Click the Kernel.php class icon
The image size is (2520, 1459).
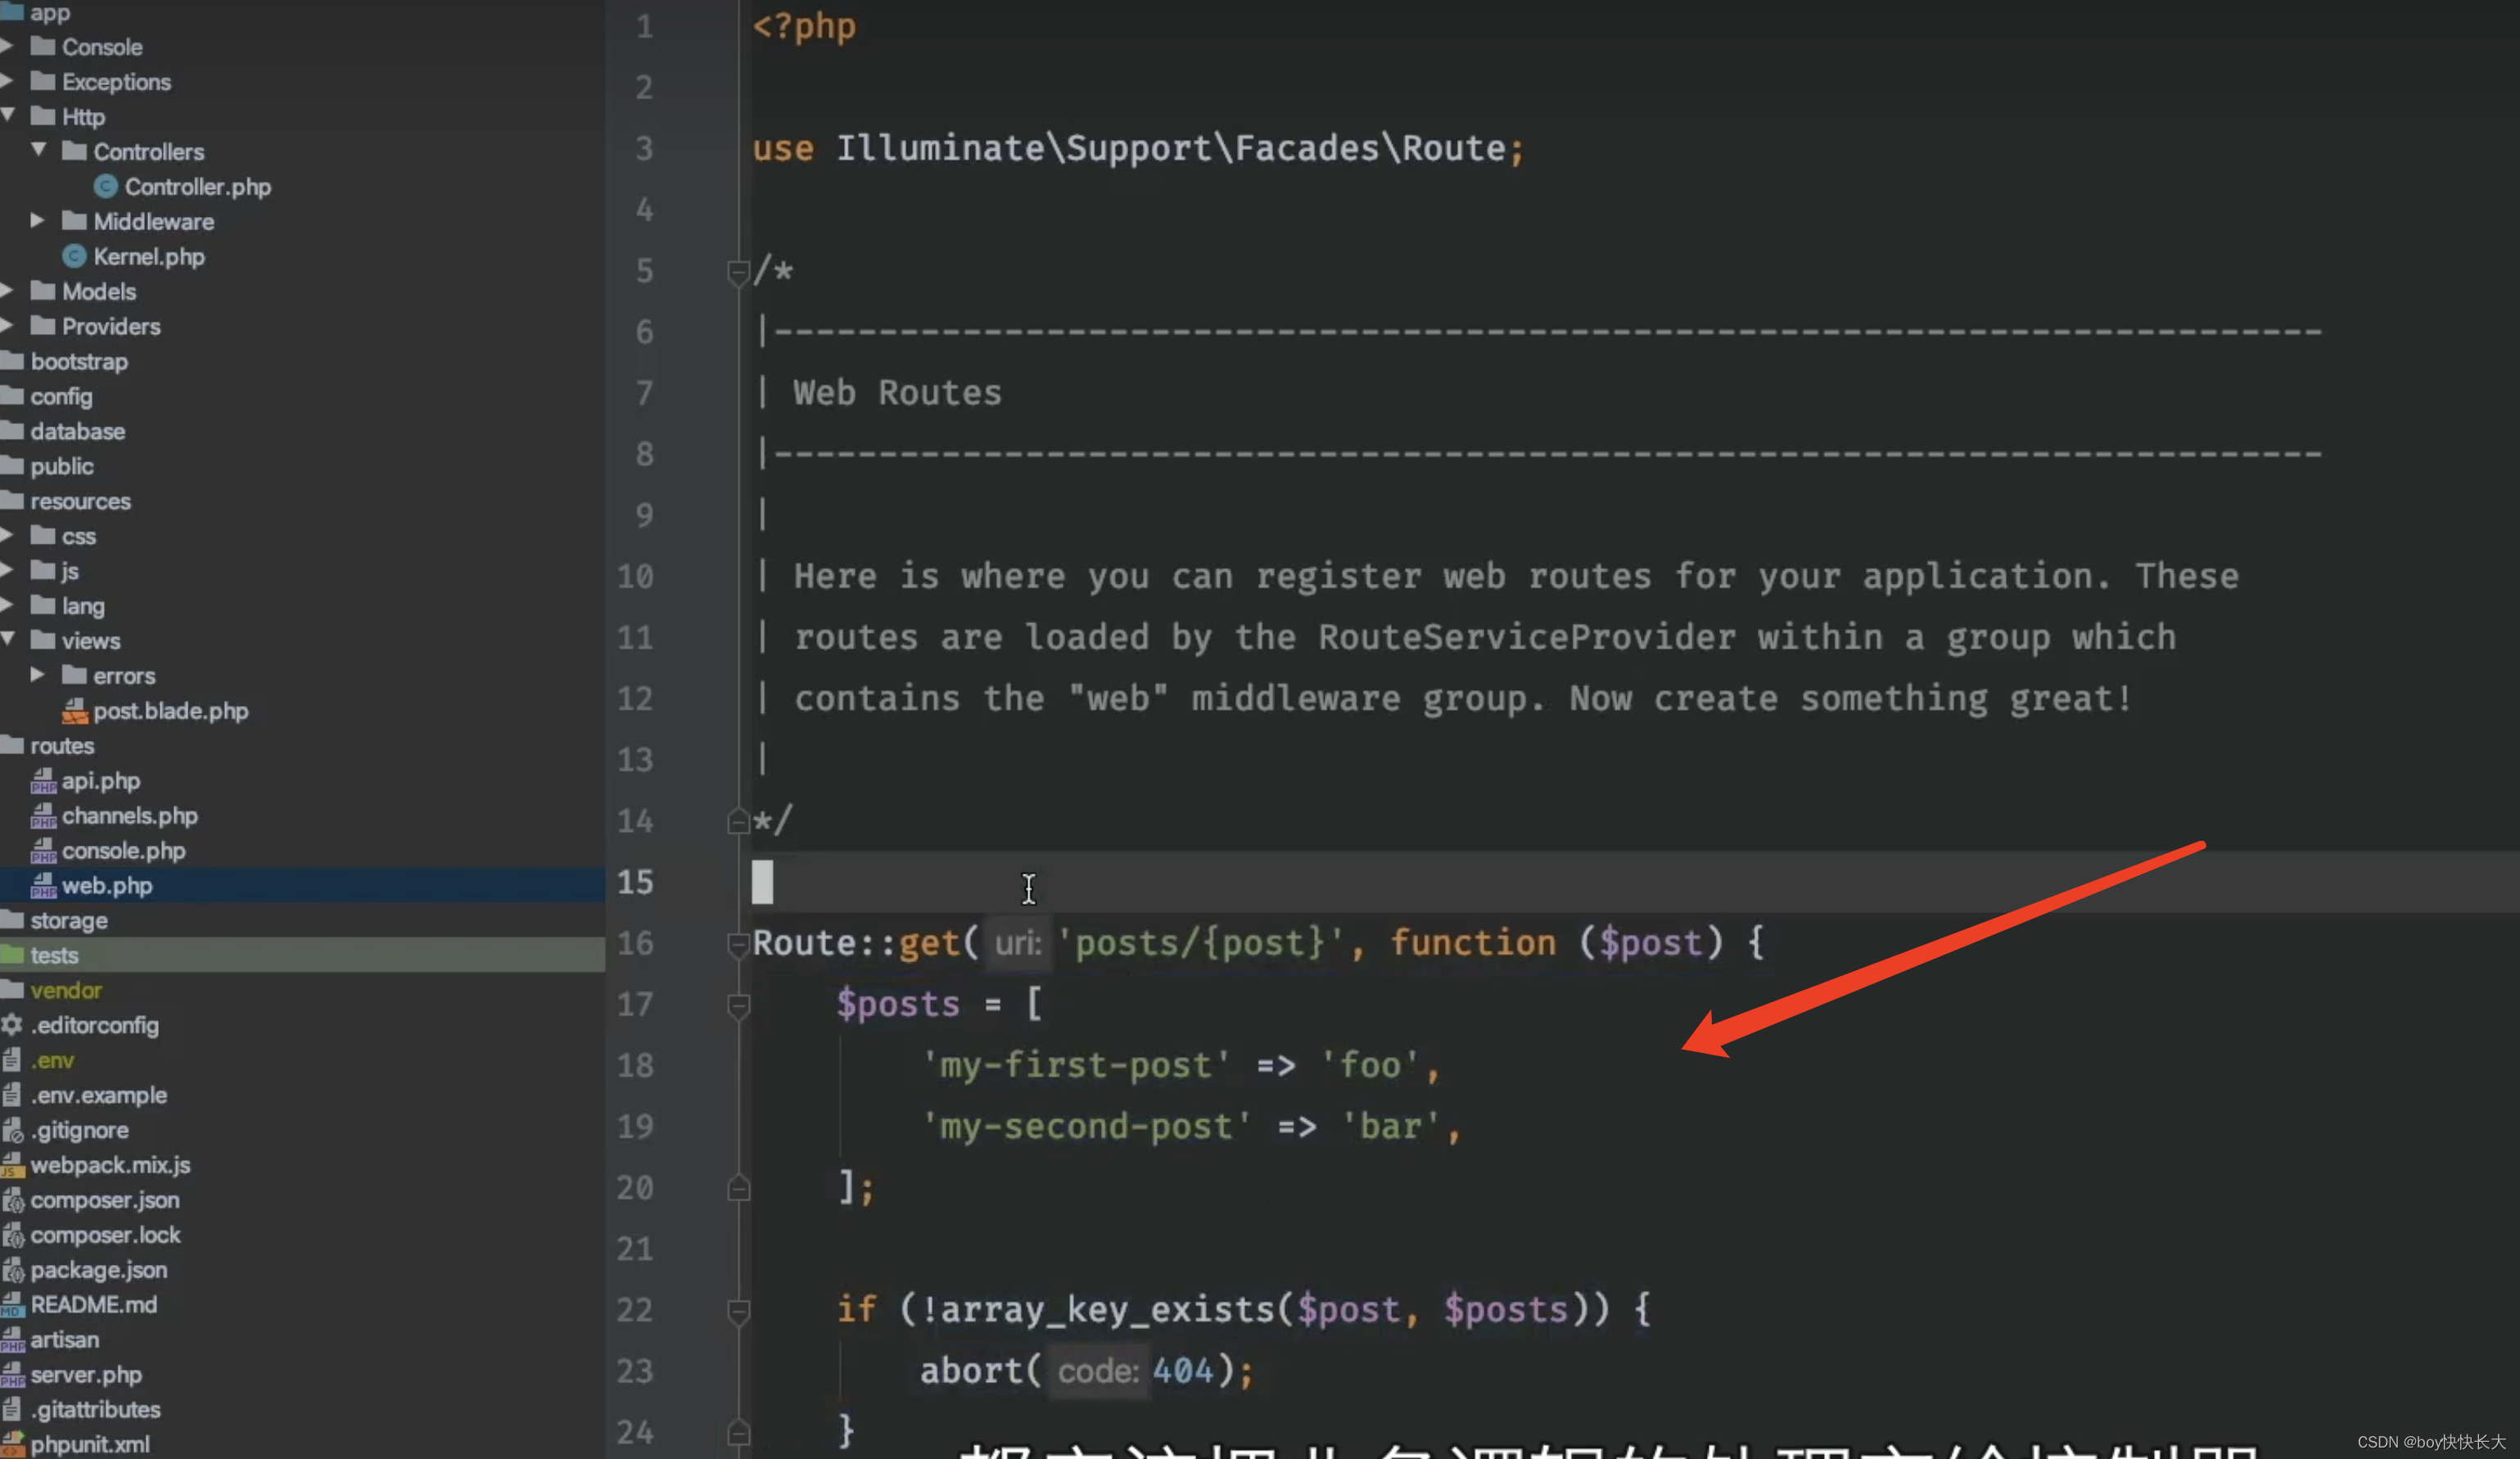click(74, 256)
